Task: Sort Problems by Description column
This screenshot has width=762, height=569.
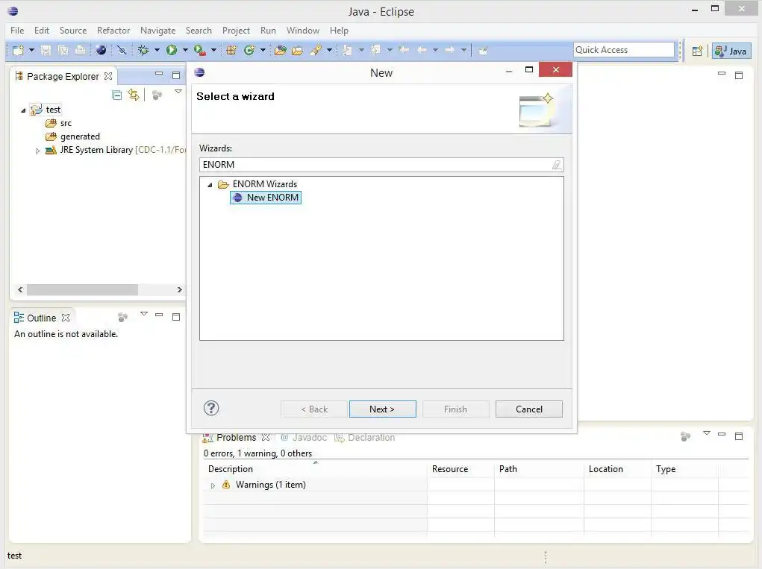Action: [x=315, y=469]
